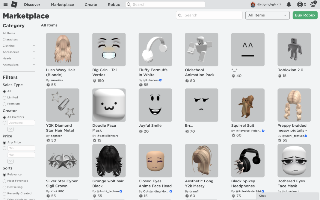Open Black Spikey Headphones thumbnail

[x=248, y=161]
